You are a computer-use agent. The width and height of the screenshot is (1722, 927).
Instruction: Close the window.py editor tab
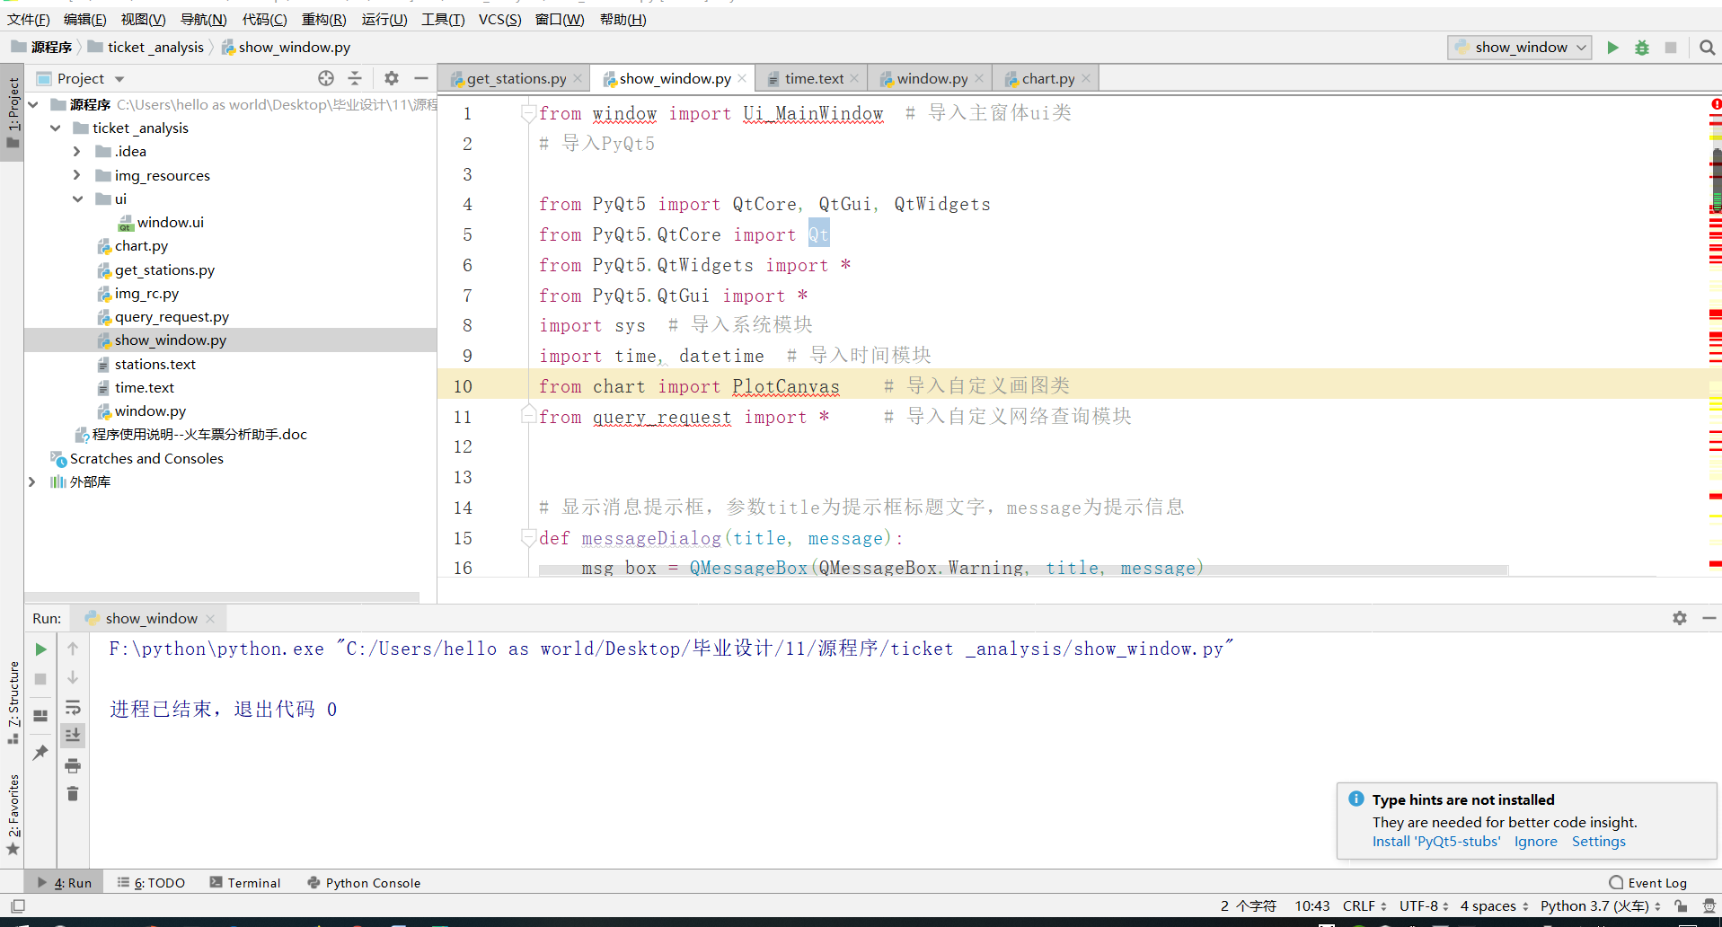click(x=979, y=79)
